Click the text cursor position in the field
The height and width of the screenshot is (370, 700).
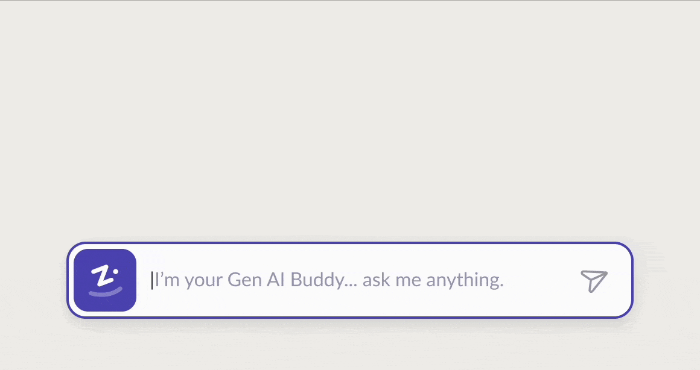click(152, 280)
